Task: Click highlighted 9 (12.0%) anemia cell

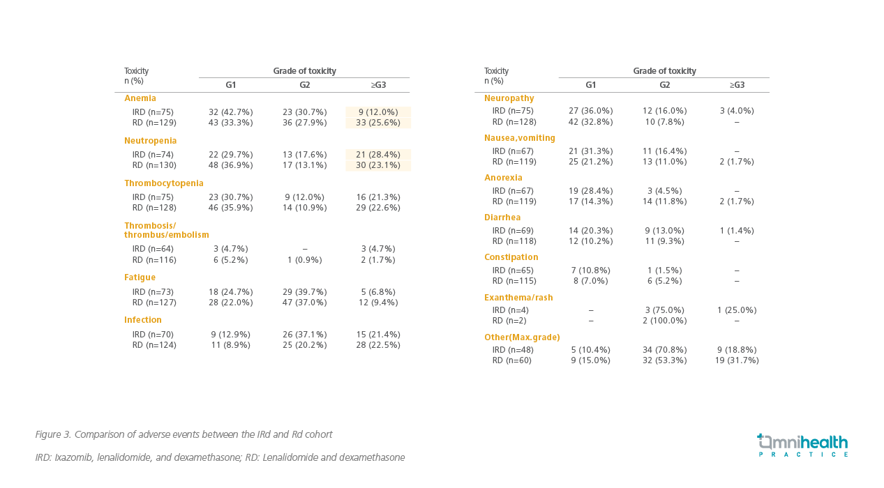Action: click(377, 112)
